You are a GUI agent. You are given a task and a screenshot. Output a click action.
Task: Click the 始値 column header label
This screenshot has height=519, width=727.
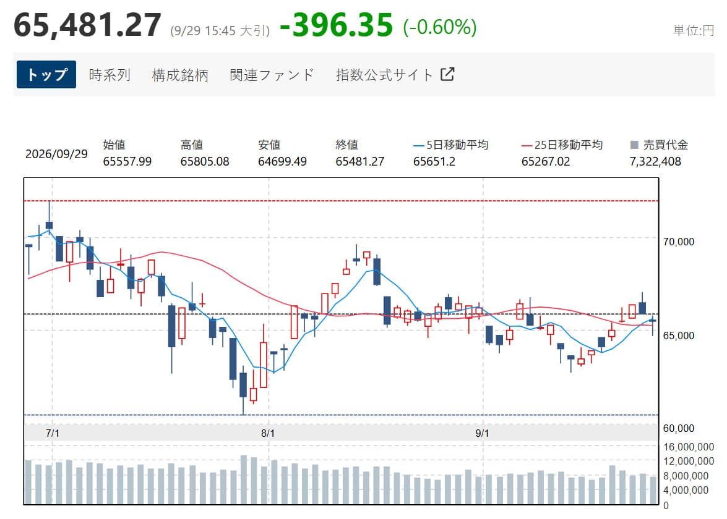(114, 145)
